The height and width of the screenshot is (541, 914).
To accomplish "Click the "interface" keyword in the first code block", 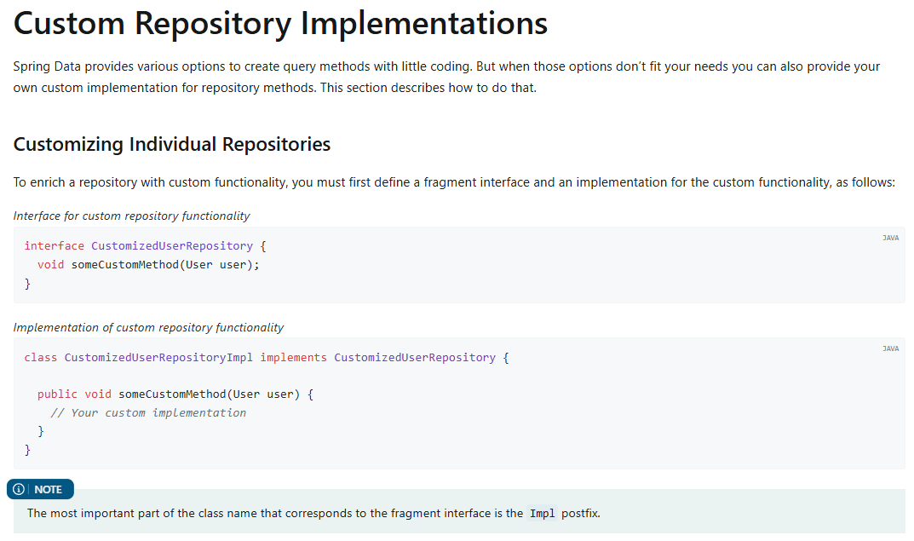I will (54, 245).
